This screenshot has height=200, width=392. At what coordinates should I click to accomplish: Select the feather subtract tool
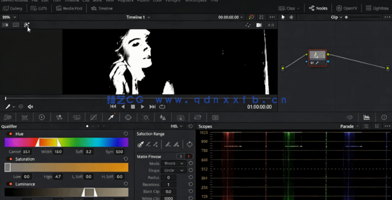pos(168,144)
